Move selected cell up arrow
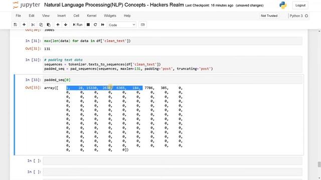This screenshot has height=180, width=321. coord(58,24)
